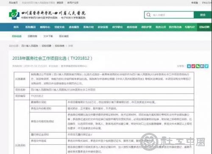Select the highlighted 招标招聘 navigation item
The image size is (212, 154).
coord(204,27)
